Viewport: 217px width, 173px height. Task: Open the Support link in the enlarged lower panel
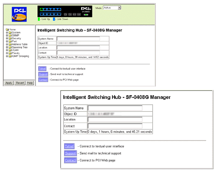(70, 153)
